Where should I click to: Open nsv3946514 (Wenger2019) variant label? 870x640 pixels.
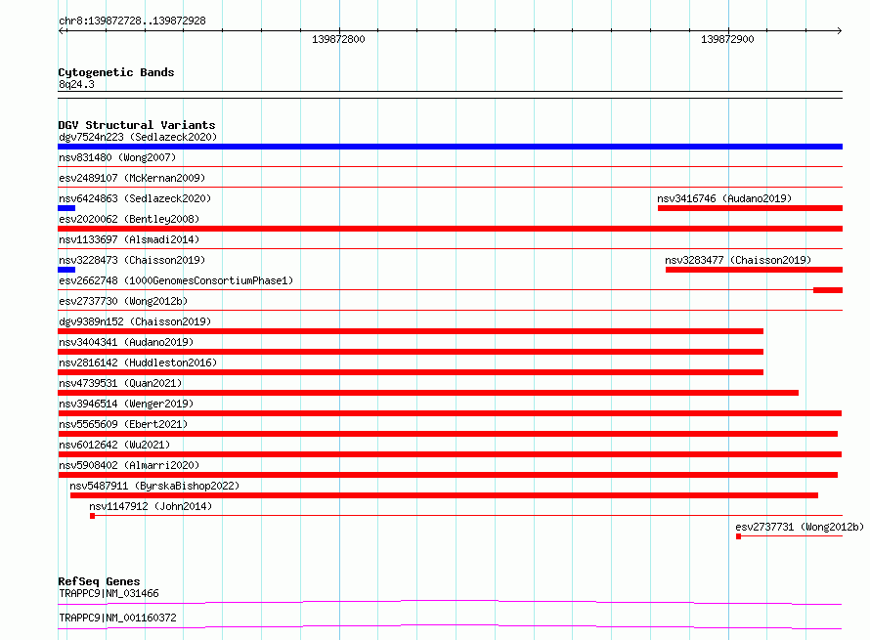coord(126,404)
